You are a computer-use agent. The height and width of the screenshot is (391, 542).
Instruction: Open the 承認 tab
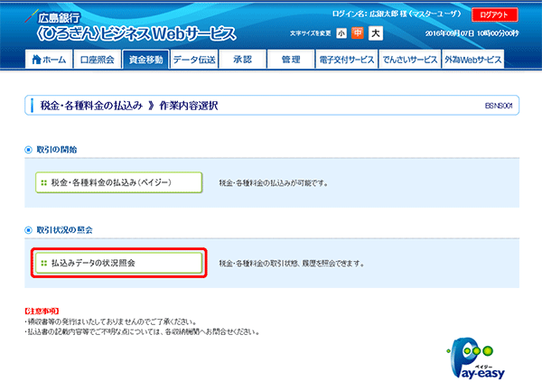(243, 60)
